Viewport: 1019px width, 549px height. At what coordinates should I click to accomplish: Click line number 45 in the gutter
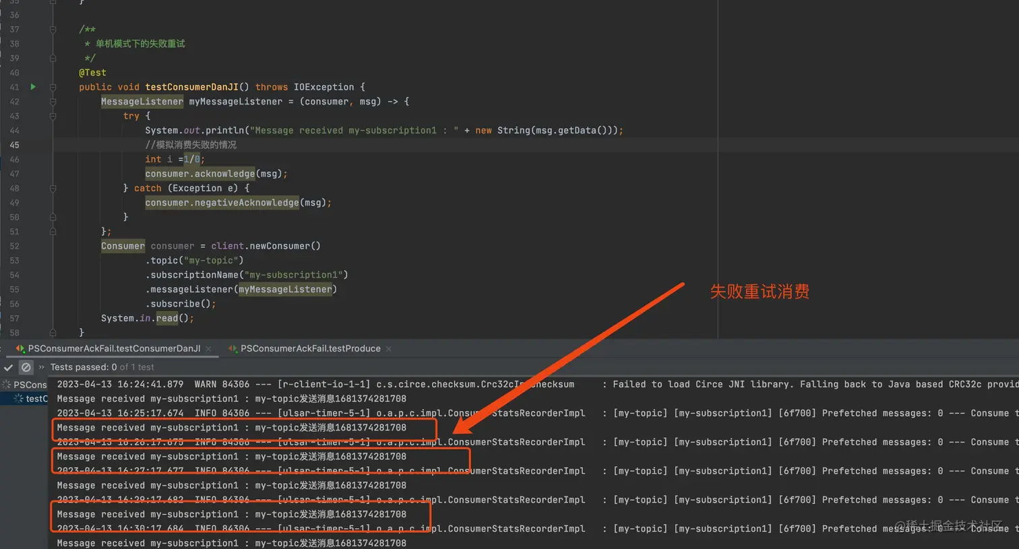pyautogui.click(x=14, y=145)
